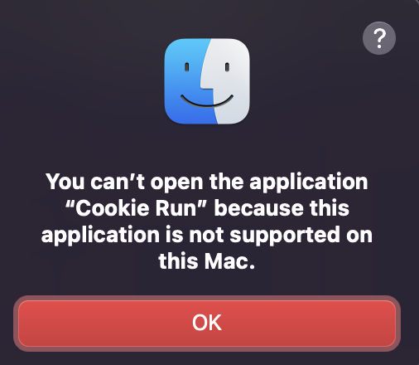Click the word "You" starting the alert
Image resolution: width=419 pixels, height=365 pixels.
click(65, 182)
